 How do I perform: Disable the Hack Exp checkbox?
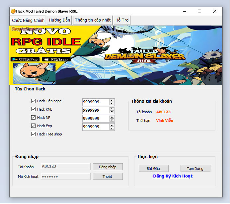(33, 126)
